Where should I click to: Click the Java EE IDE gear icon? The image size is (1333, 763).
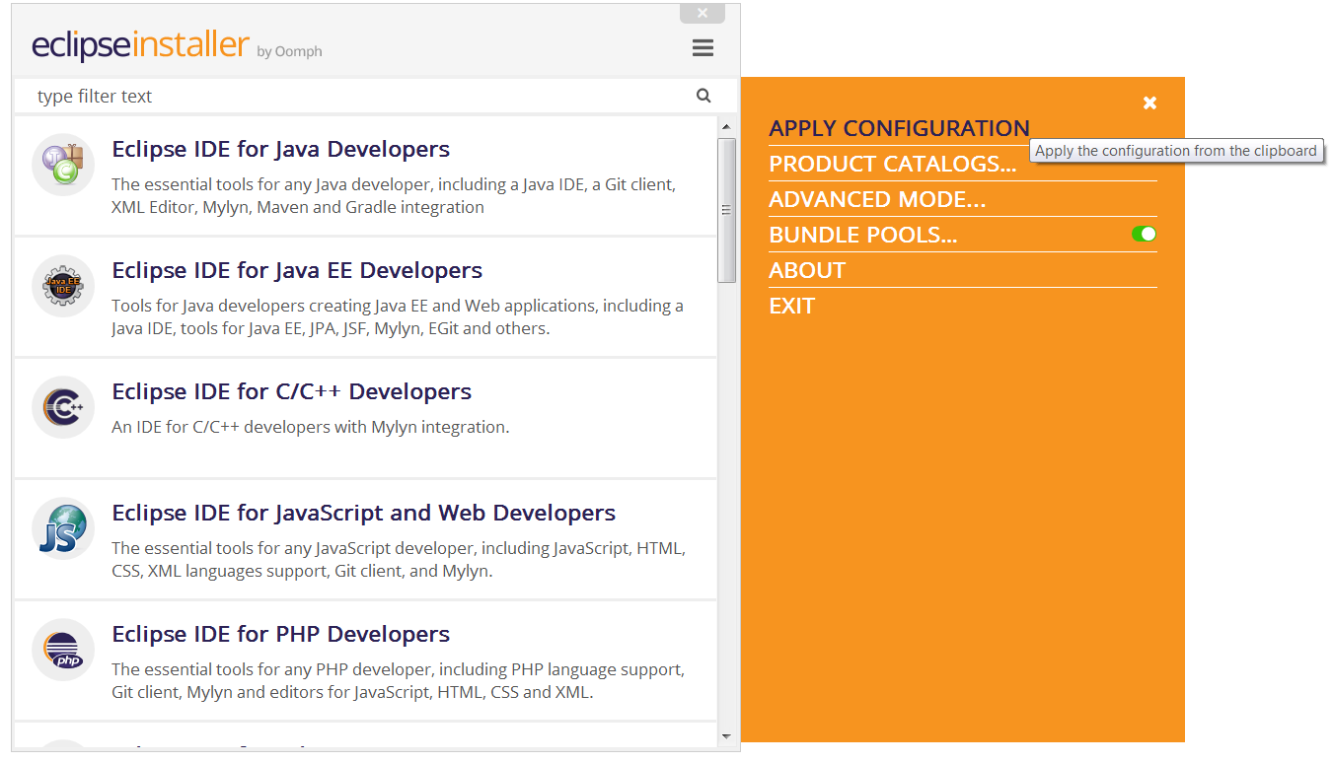pyautogui.click(x=62, y=285)
